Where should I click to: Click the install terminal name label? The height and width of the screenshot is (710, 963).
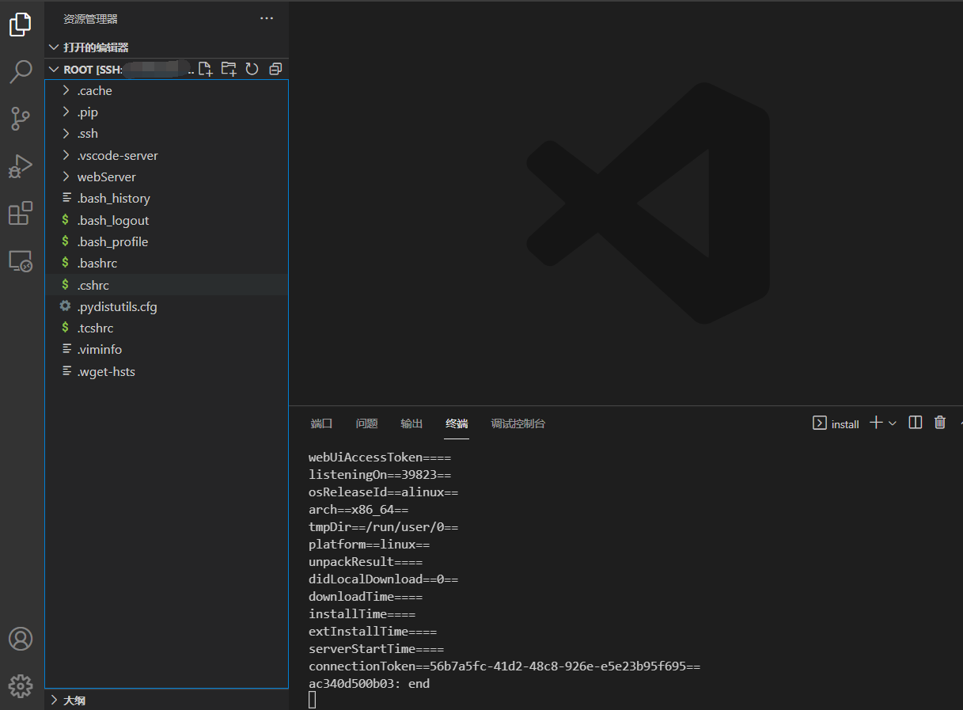coord(845,424)
